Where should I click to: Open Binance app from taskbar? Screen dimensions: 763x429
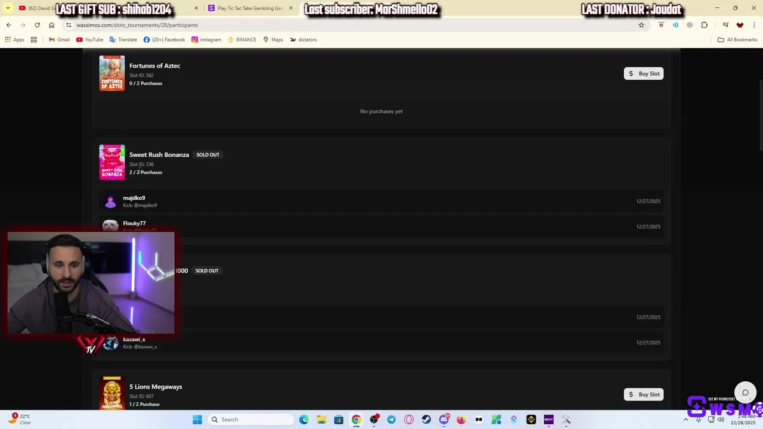pyautogui.click(x=531, y=419)
